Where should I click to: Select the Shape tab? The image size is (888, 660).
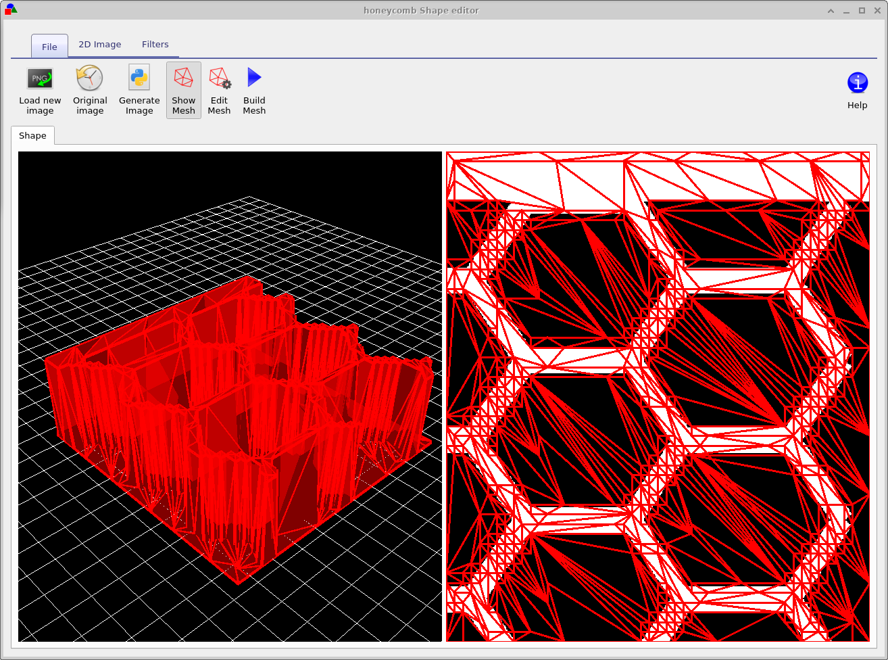[32, 135]
